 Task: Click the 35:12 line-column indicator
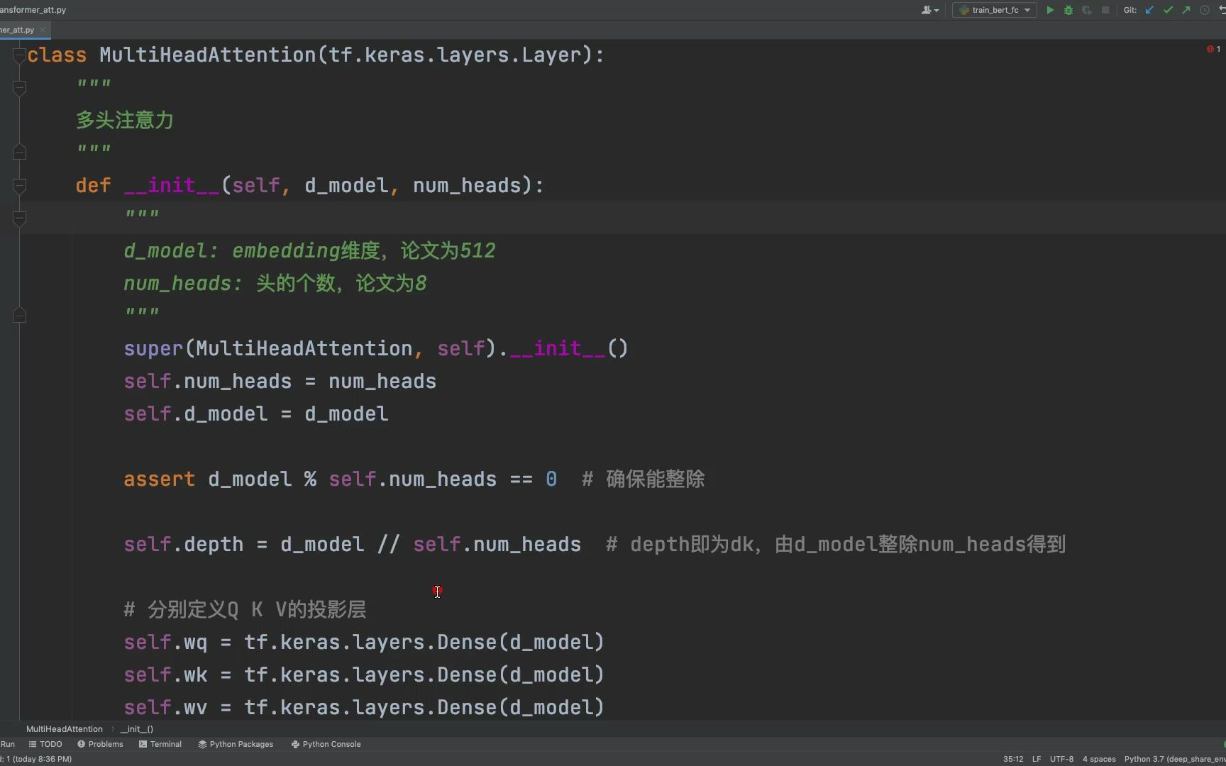[1013, 759]
